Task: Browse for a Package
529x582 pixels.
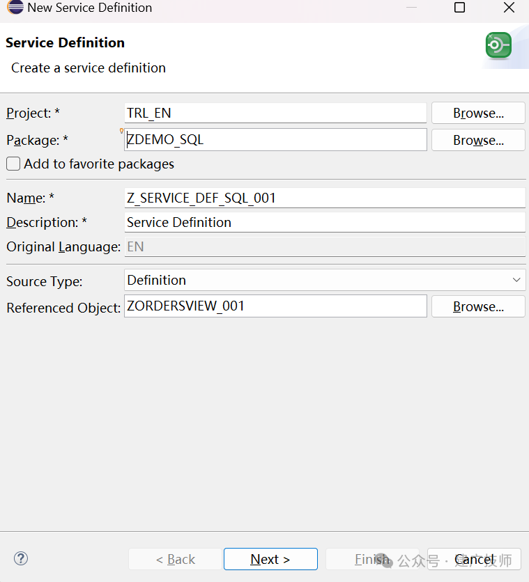Action: [x=478, y=141]
